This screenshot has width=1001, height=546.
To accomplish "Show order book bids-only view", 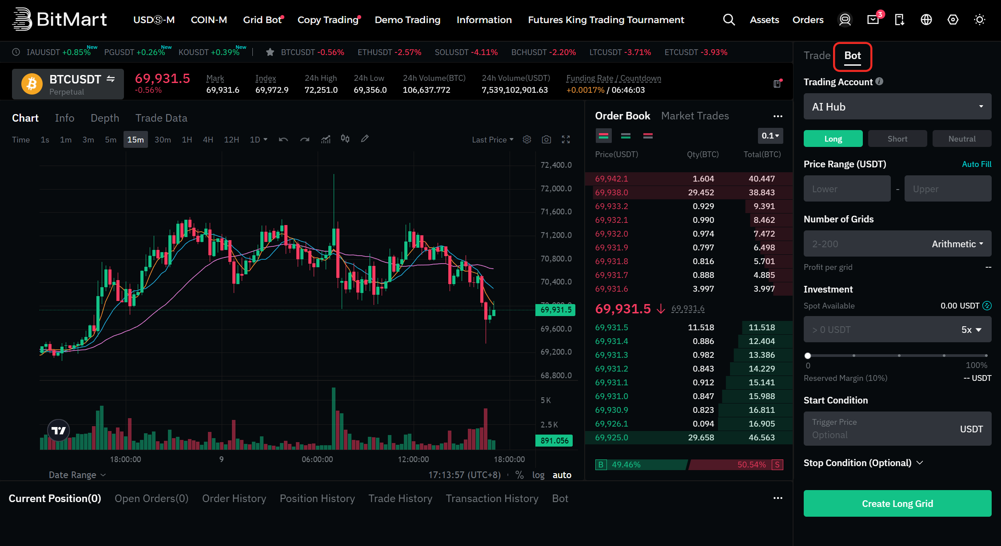I will click(626, 136).
